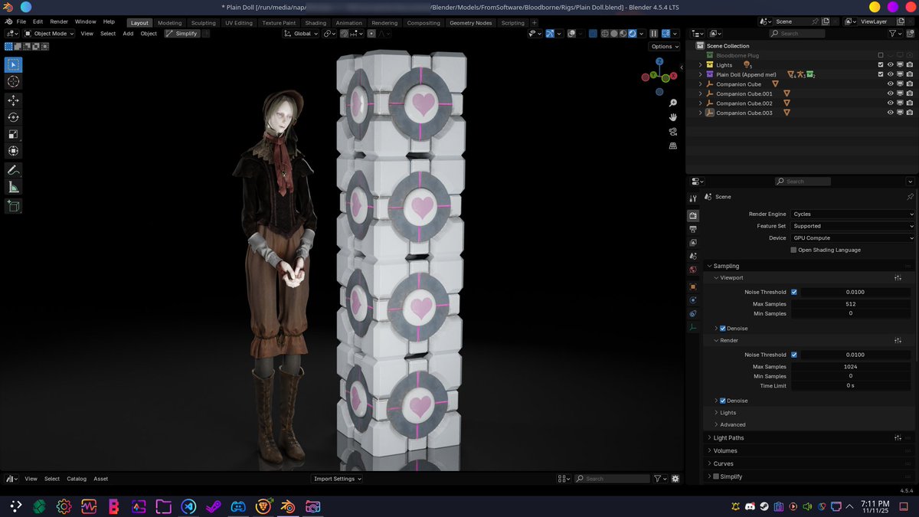Click the pan hand icon in viewport
Viewport: 919px width, 517px height.
click(672, 117)
